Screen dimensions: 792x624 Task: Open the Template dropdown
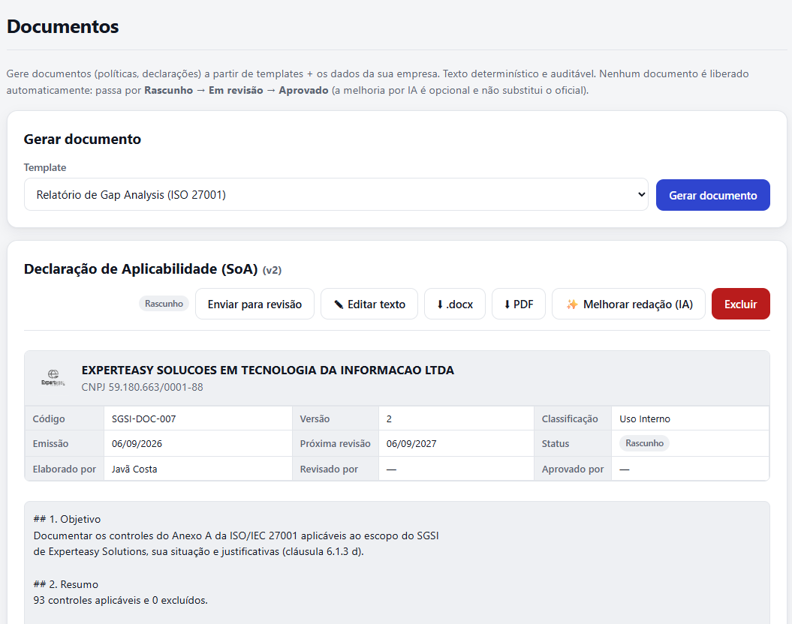(336, 195)
